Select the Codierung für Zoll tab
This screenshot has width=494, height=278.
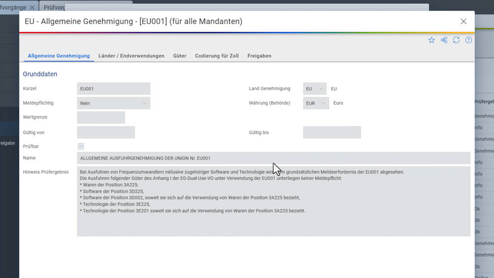point(217,56)
